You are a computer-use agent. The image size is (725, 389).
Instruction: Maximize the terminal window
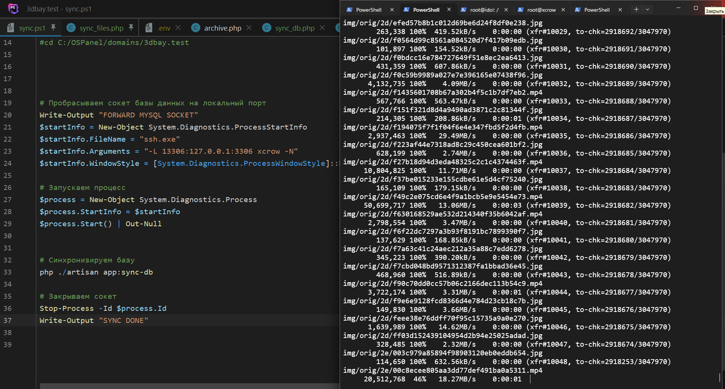point(696,8)
